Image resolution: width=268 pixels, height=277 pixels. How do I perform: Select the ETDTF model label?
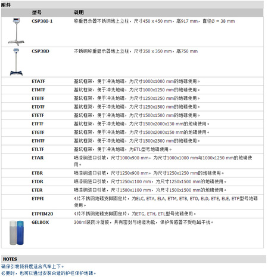(38, 107)
